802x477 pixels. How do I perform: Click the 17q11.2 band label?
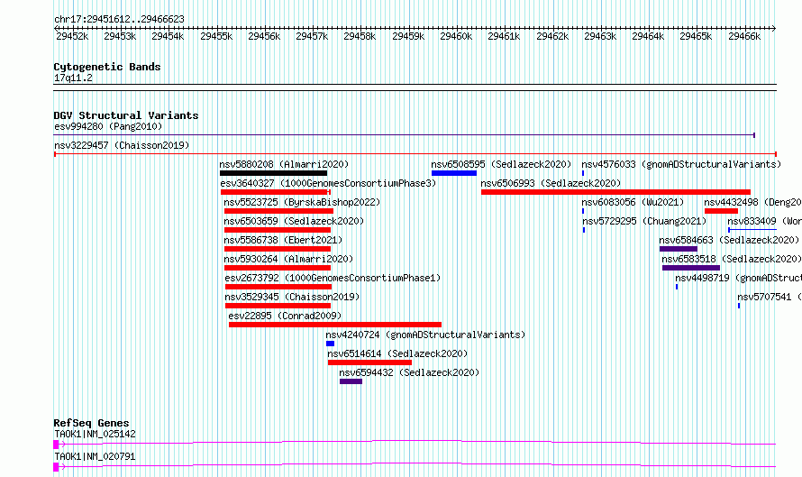(73, 78)
